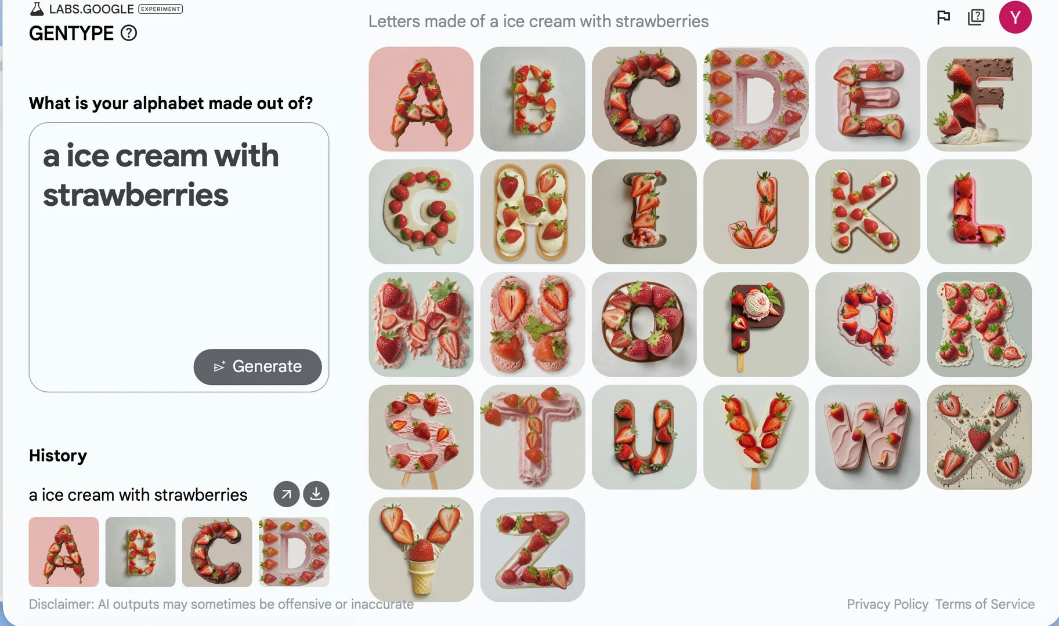Select the letter Z tile
Viewport: 1059px width, 626px height.
click(x=532, y=549)
